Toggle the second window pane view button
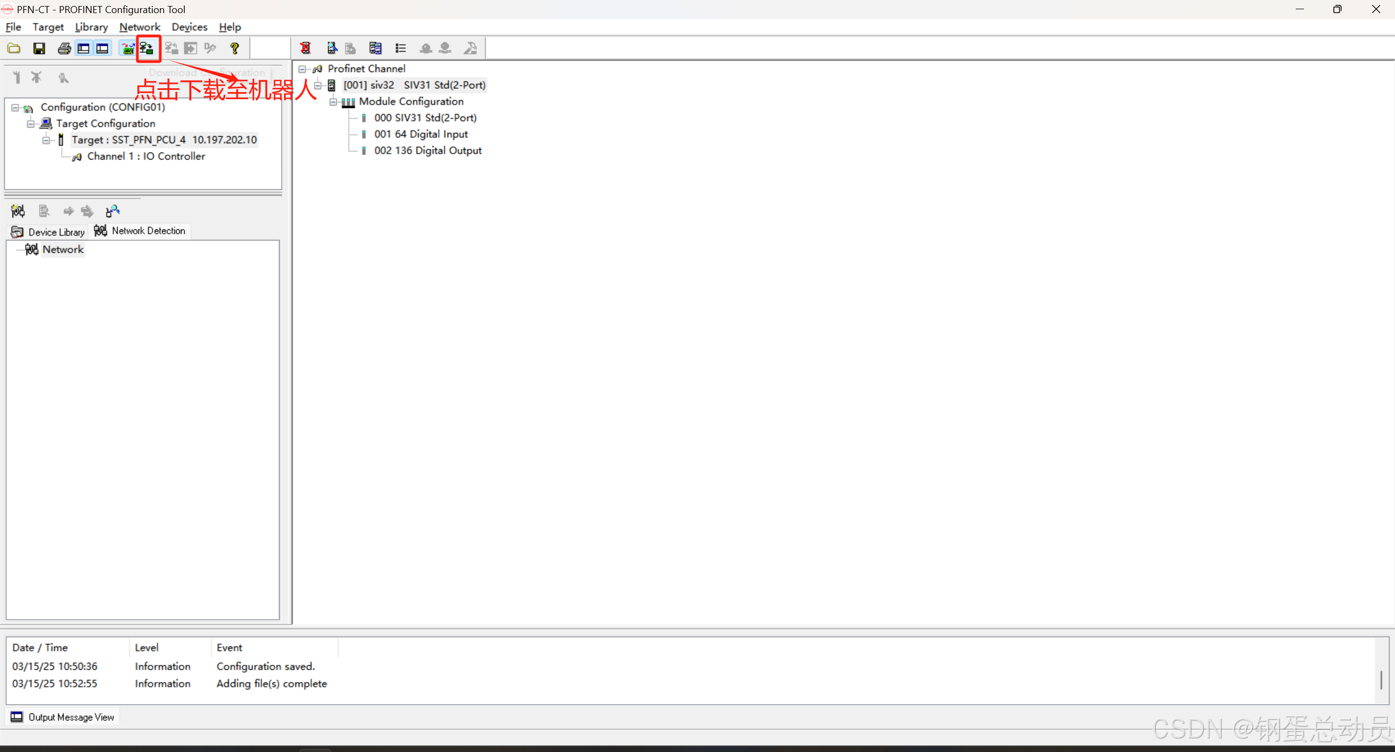Viewport: 1395px width, 752px height. [102, 48]
